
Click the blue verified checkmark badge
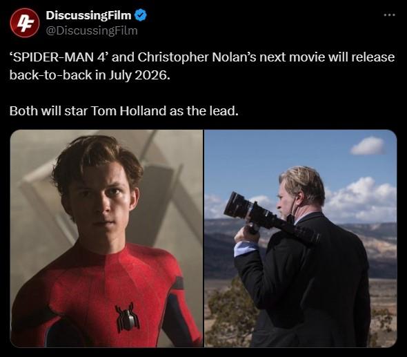(x=141, y=15)
